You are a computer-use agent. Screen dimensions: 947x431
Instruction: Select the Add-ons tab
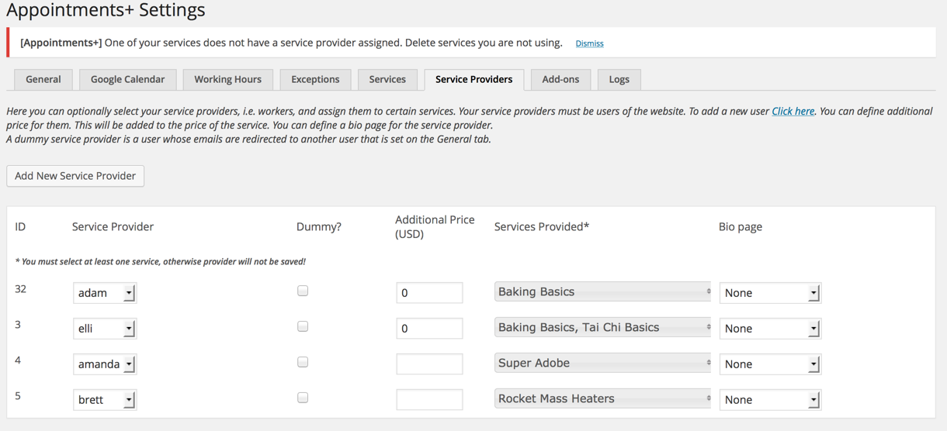pos(560,79)
